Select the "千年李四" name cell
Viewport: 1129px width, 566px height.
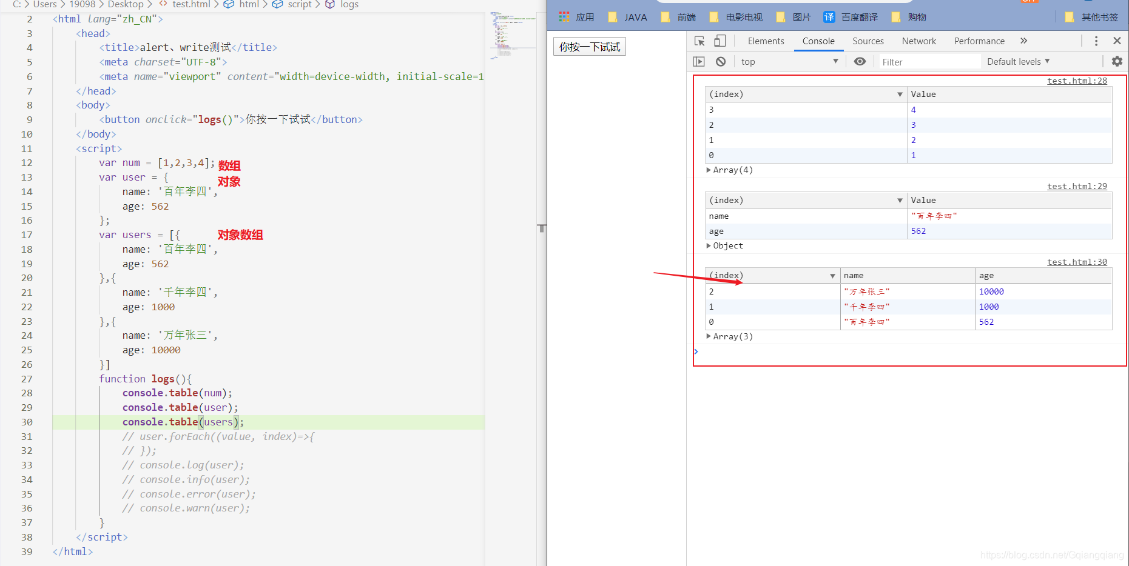pos(908,307)
